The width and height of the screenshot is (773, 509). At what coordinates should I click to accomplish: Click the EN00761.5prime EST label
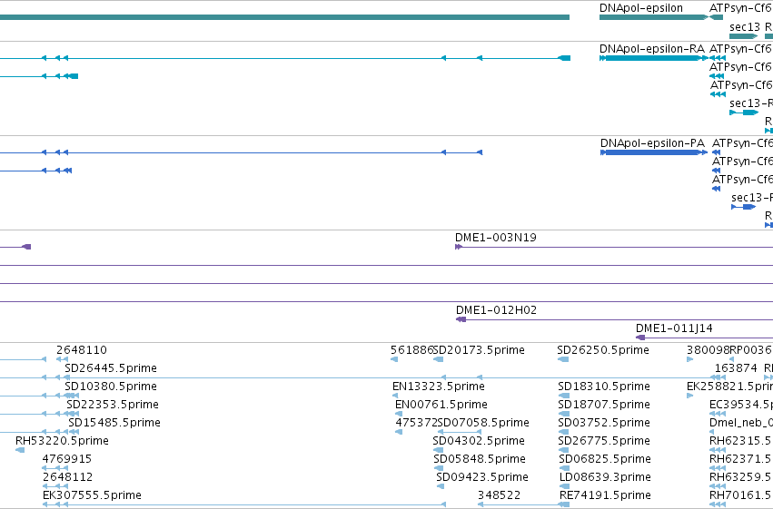coord(441,405)
